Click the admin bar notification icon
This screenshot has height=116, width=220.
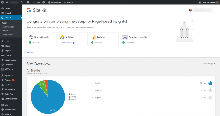point(200,2)
